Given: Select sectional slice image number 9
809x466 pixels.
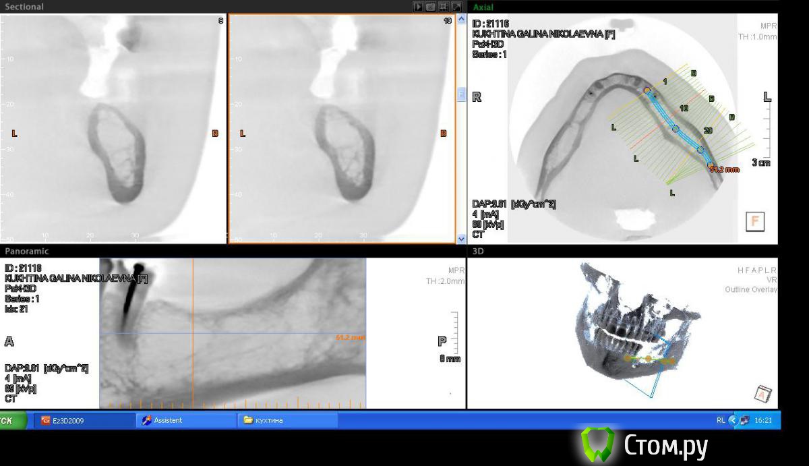Looking at the screenshot, I should [x=113, y=128].
